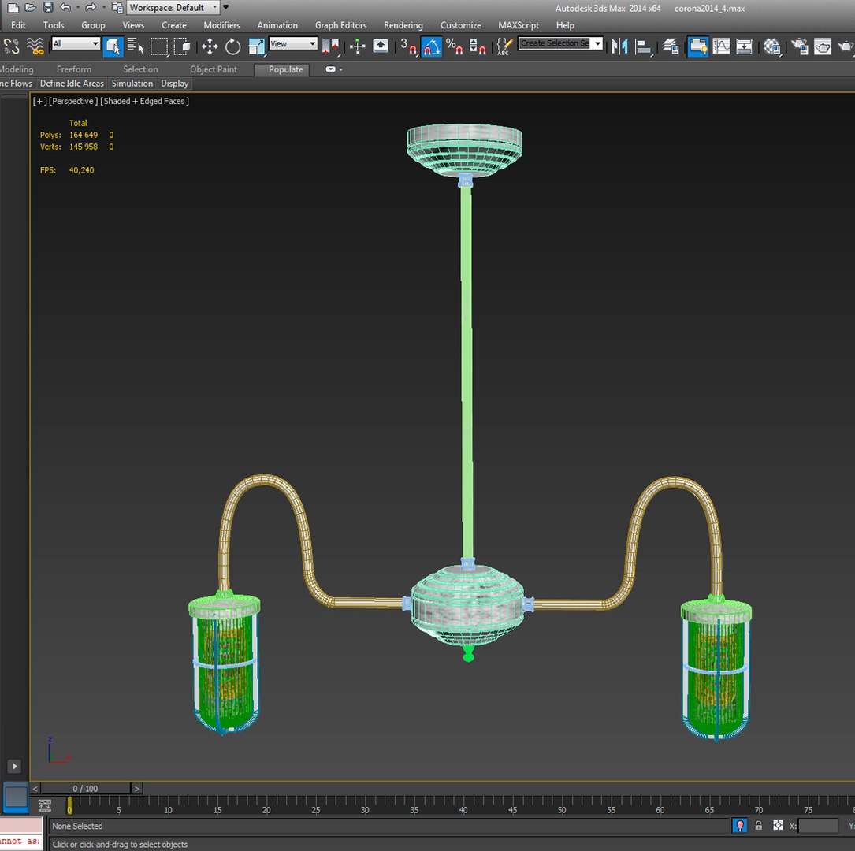This screenshot has width=855, height=851.
Task: Open the reference coordinate system View dropdown
Action: coord(293,43)
